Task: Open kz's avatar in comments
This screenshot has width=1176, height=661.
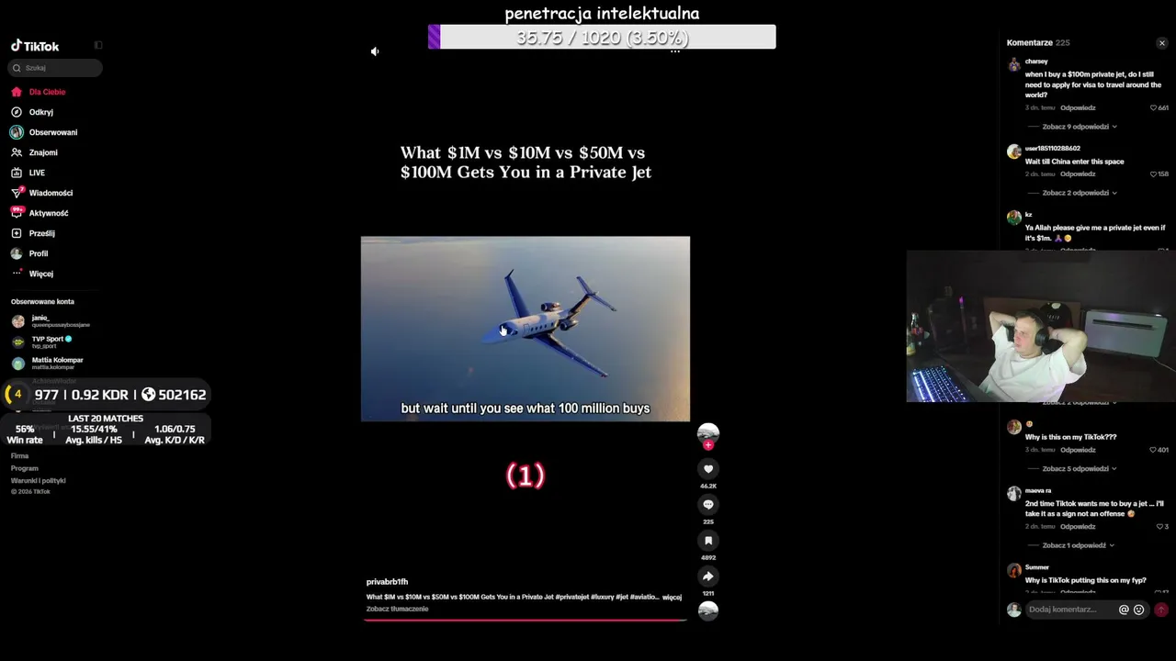Action: [x=1014, y=218]
